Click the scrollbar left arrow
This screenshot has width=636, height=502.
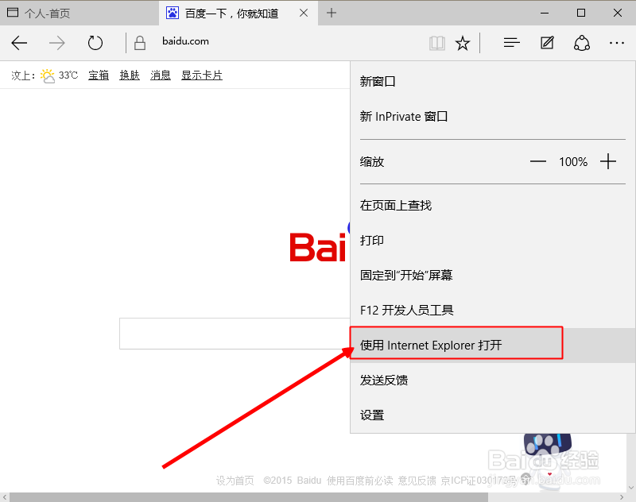click(x=5, y=497)
